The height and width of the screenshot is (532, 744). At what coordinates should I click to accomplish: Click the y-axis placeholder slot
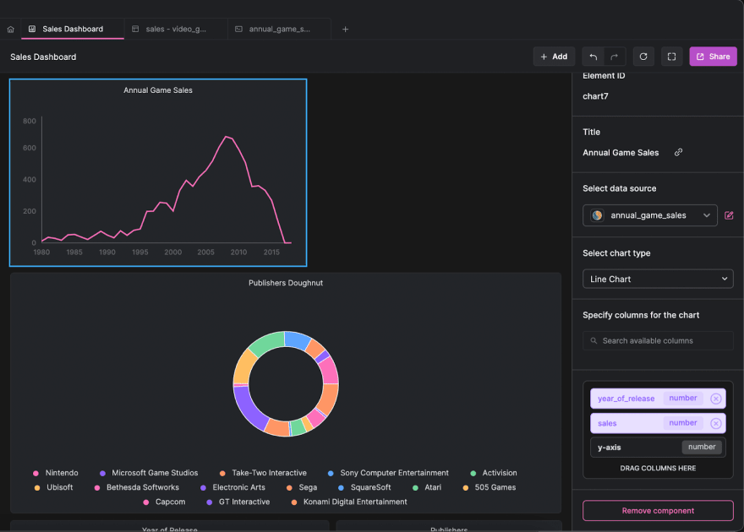coord(658,448)
